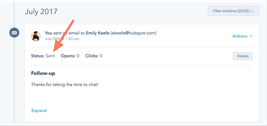Click the Opens label
The width and height of the screenshot is (267, 126).
click(68, 56)
